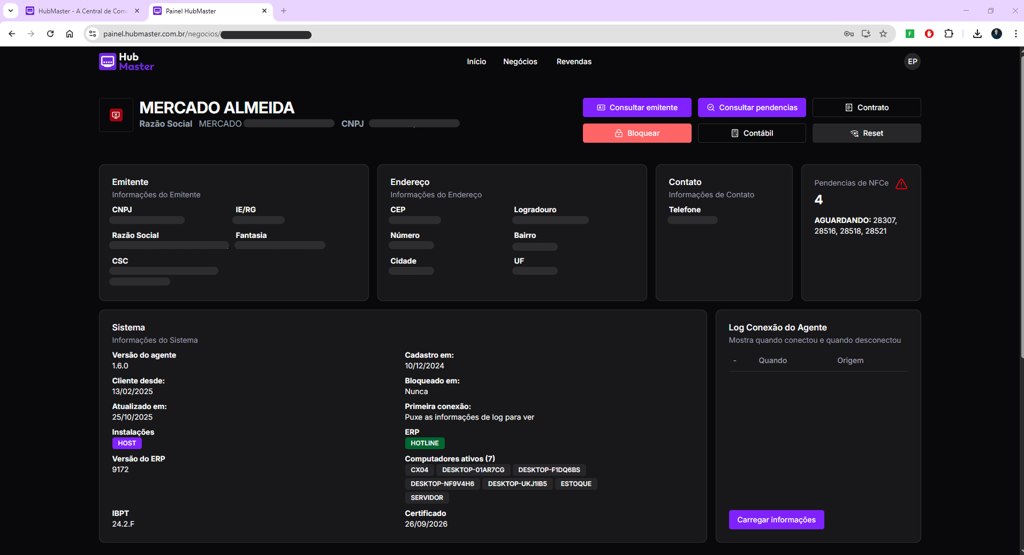This screenshot has height=555, width=1024.
Task: Click the Bloquear button
Action: (636, 133)
